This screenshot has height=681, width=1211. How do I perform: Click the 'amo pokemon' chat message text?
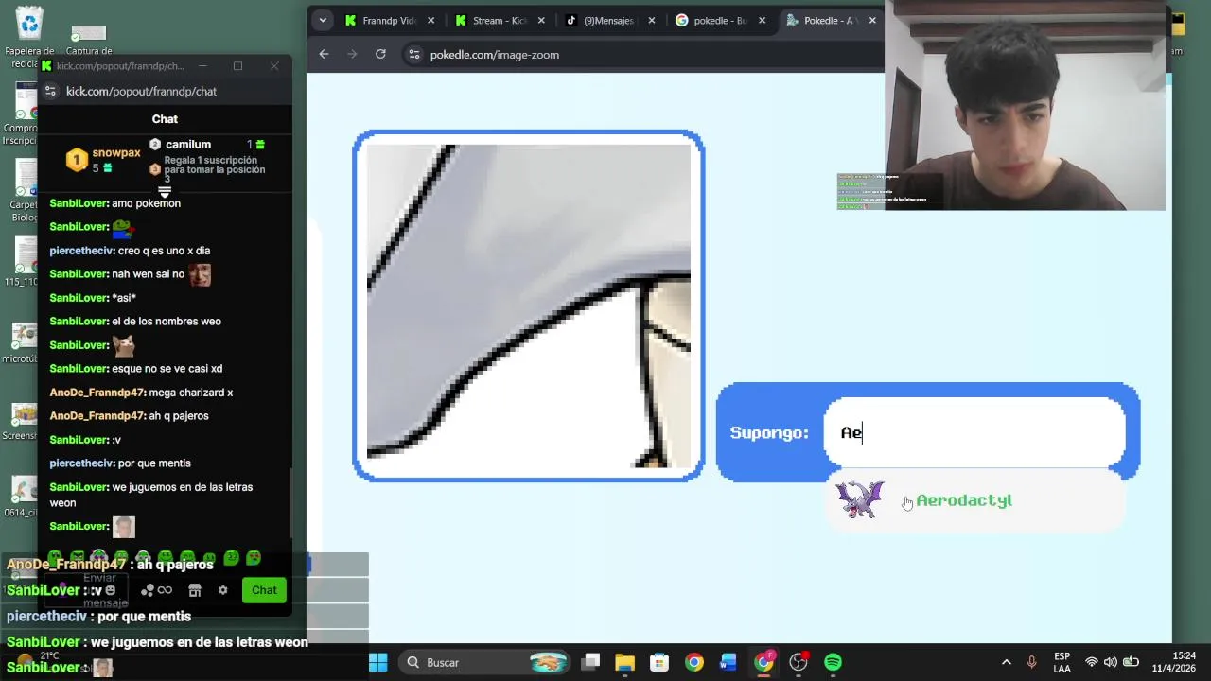click(146, 203)
